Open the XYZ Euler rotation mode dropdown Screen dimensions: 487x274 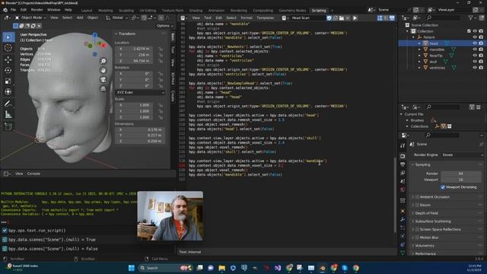140,92
